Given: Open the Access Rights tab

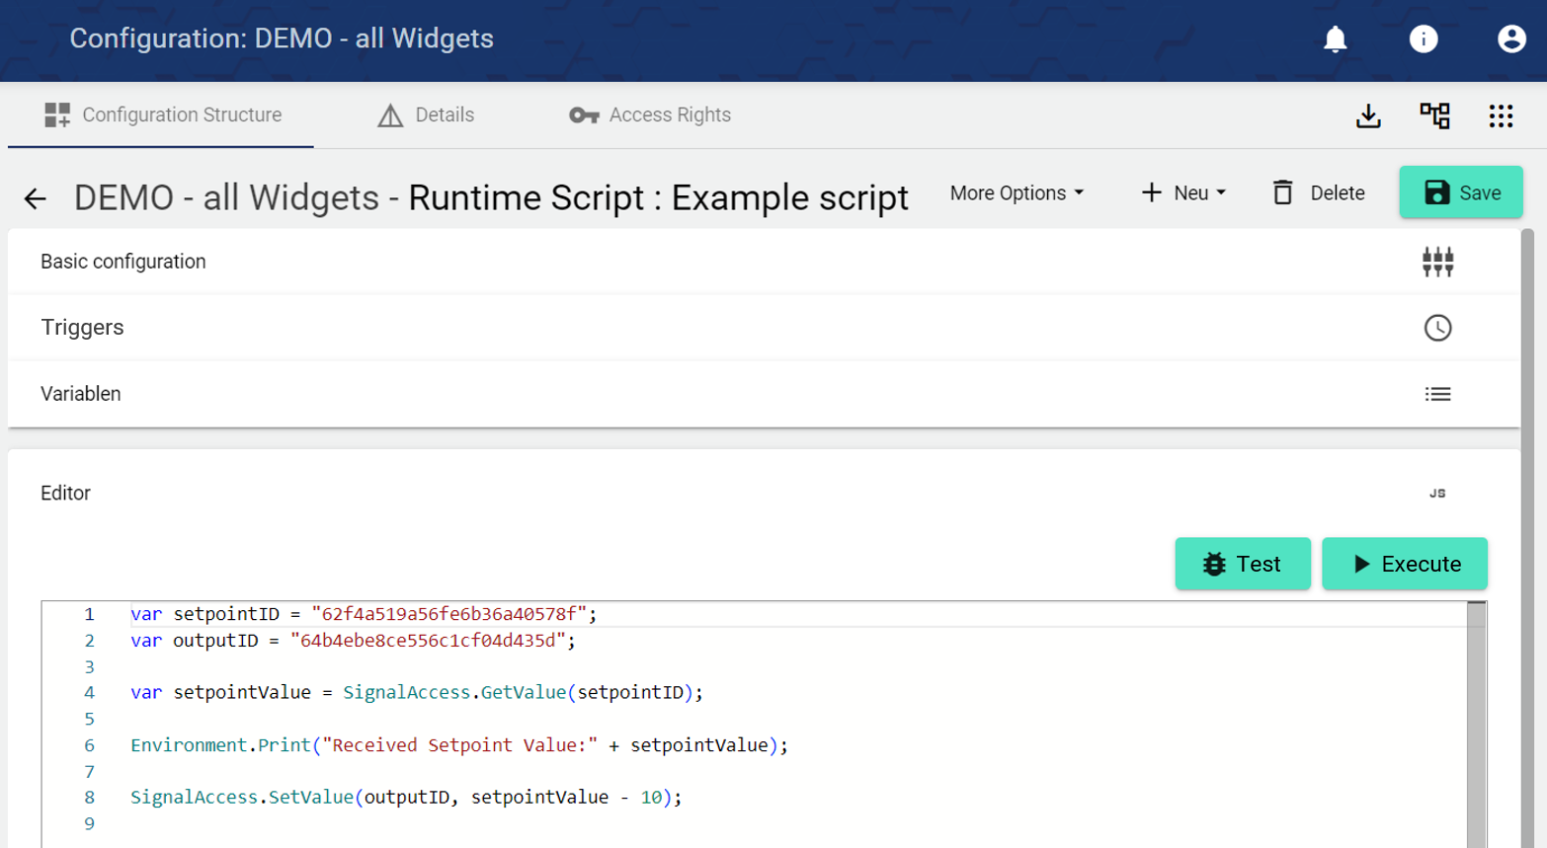Looking at the screenshot, I should (x=650, y=116).
